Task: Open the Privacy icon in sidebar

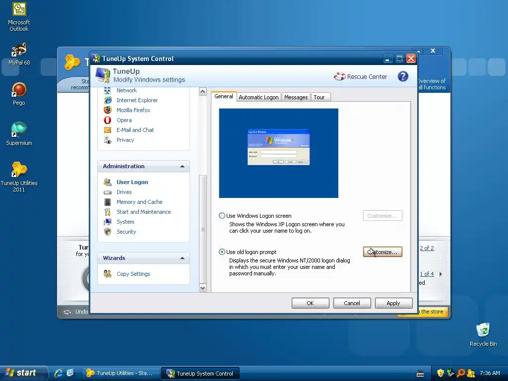Action: pos(108,140)
